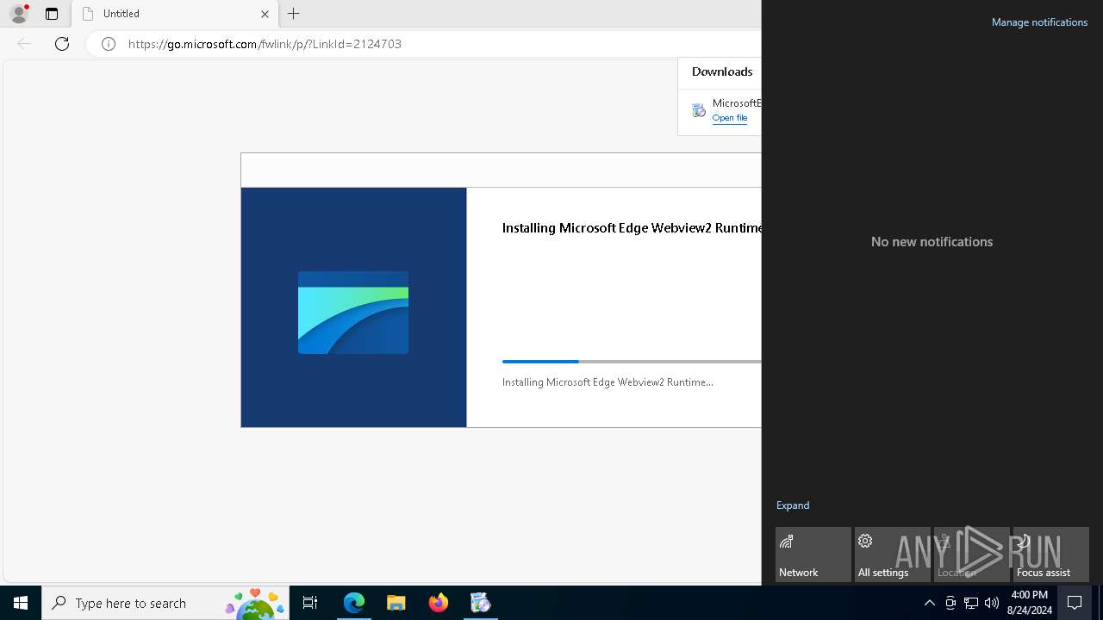Click the No new notifications message
This screenshot has width=1103, height=620.
click(x=932, y=242)
